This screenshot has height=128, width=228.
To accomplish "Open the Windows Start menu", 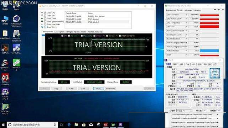I will pos(3,125).
